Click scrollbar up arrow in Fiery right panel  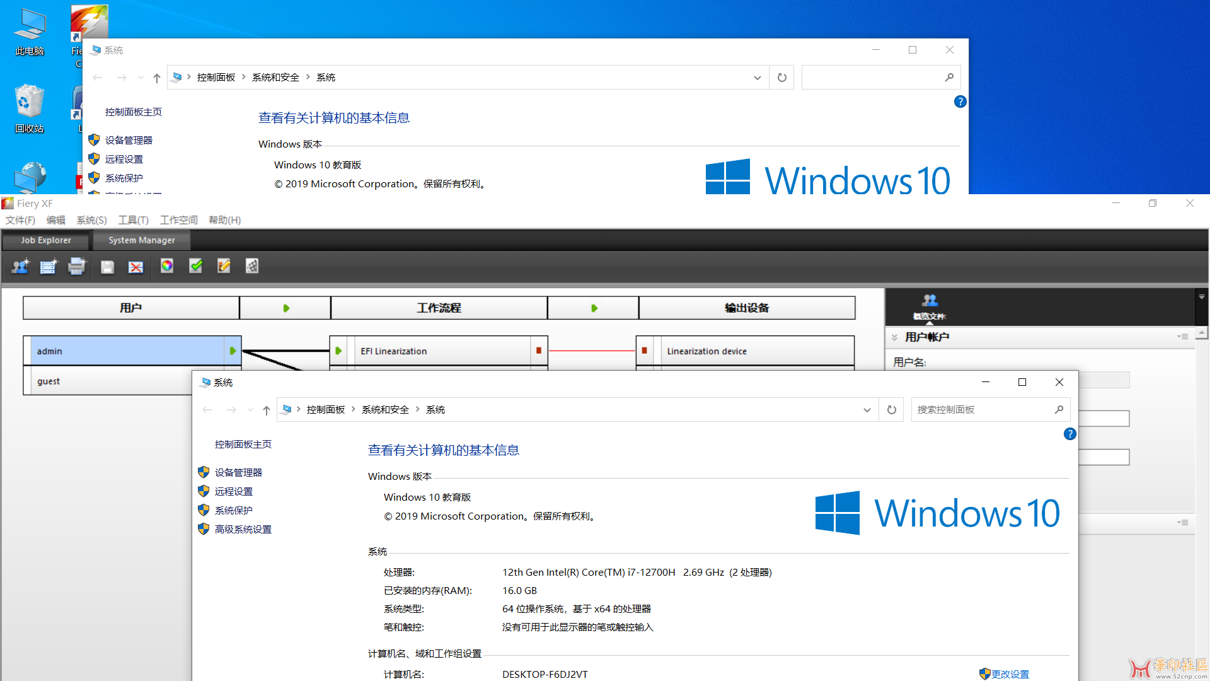[x=1202, y=333]
